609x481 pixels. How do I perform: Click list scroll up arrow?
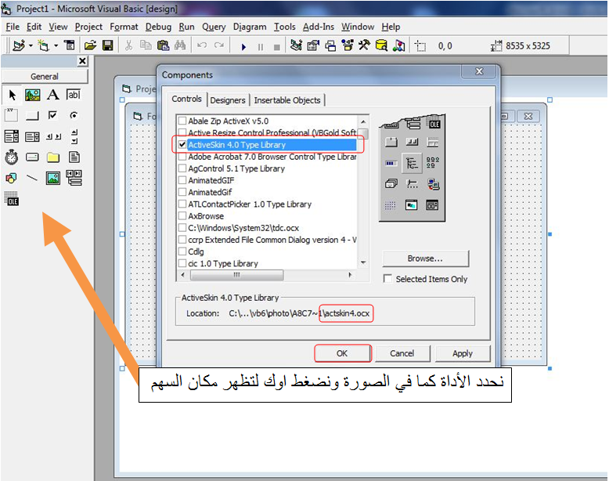coord(363,121)
